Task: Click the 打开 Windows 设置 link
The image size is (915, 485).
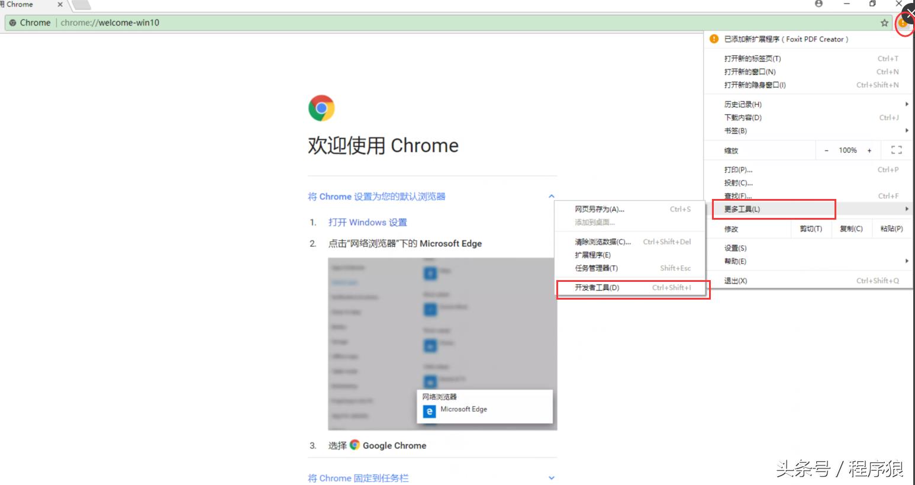Action: 368,223
